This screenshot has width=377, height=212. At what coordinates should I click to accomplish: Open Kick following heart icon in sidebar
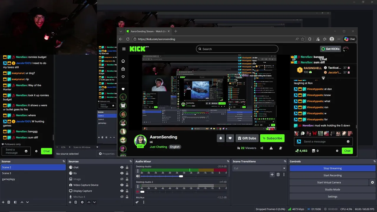pos(123,77)
